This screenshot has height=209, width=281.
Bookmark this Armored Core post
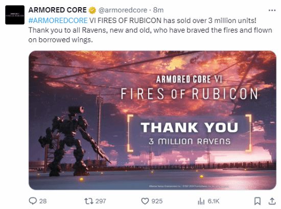pyautogui.click(x=257, y=201)
